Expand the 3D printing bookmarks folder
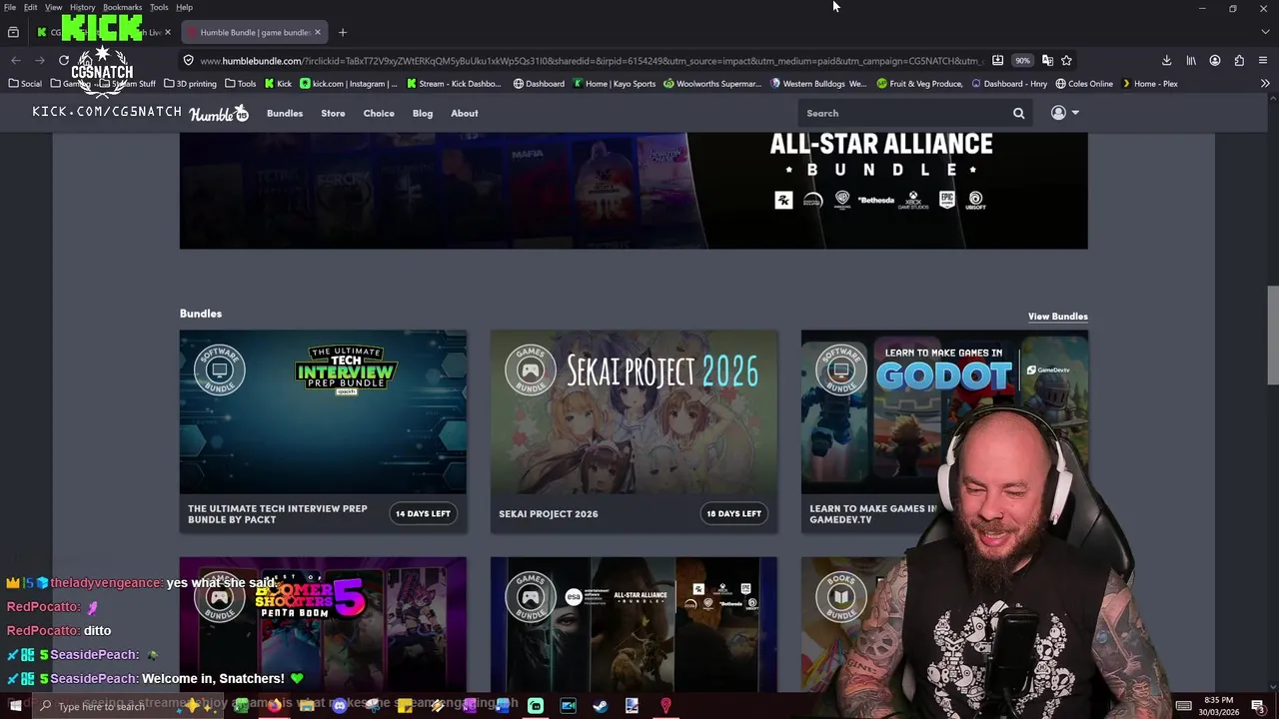Image resolution: width=1279 pixels, height=719 pixels. pos(190,84)
